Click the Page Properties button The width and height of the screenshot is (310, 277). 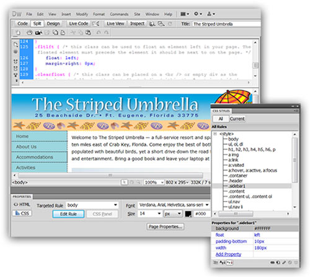pyautogui.click(x=166, y=227)
